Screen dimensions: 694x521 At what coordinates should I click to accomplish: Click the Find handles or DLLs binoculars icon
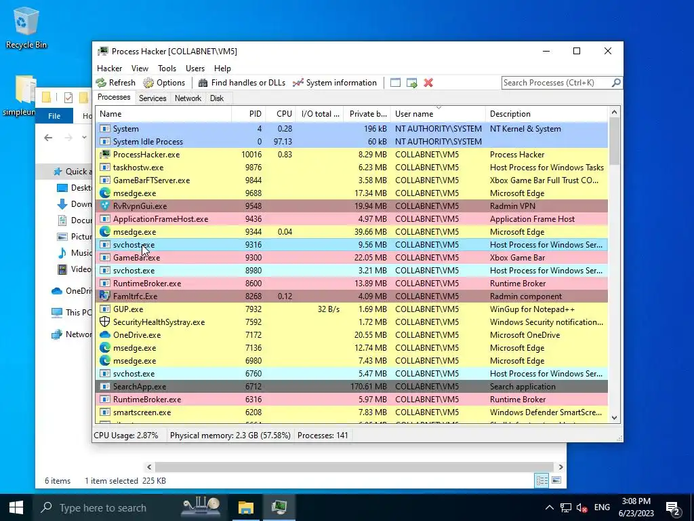203,83
